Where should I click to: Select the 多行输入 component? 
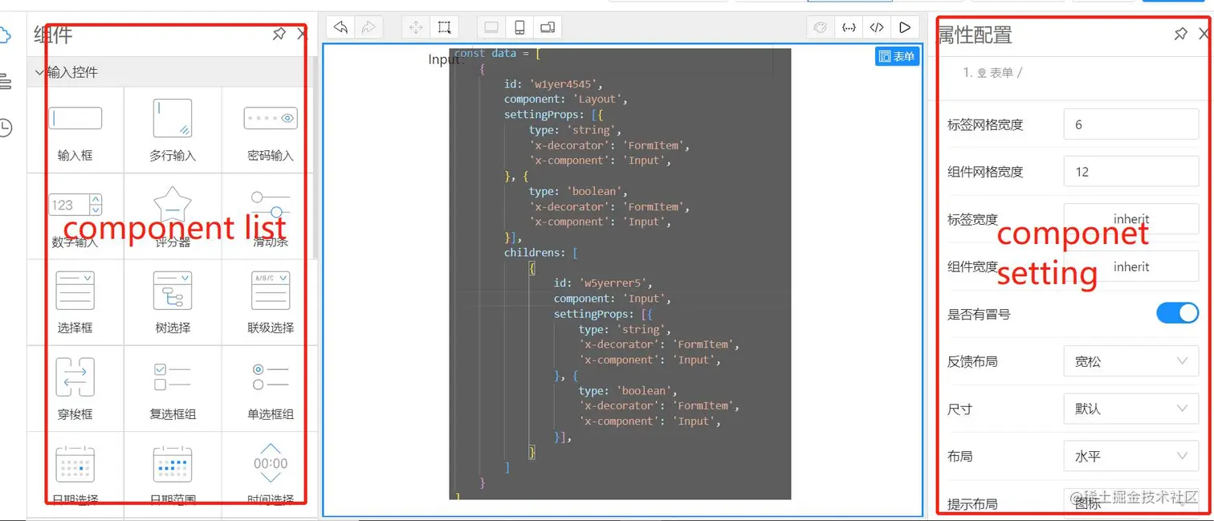pyautogui.click(x=173, y=129)
